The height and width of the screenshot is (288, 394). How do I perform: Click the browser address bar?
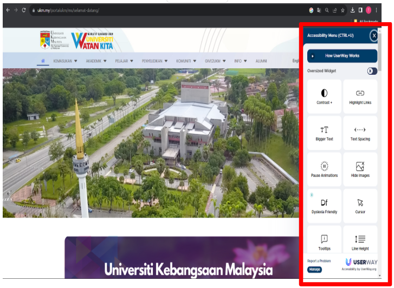tap(163, 10)
